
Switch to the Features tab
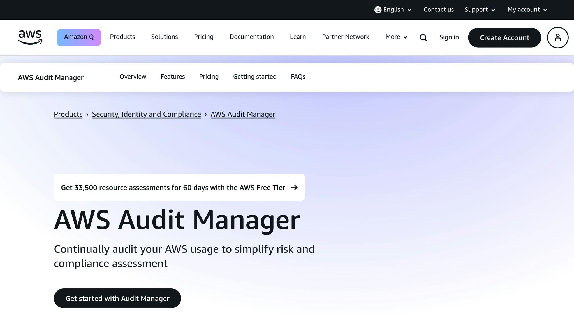(x=173, y=77)
